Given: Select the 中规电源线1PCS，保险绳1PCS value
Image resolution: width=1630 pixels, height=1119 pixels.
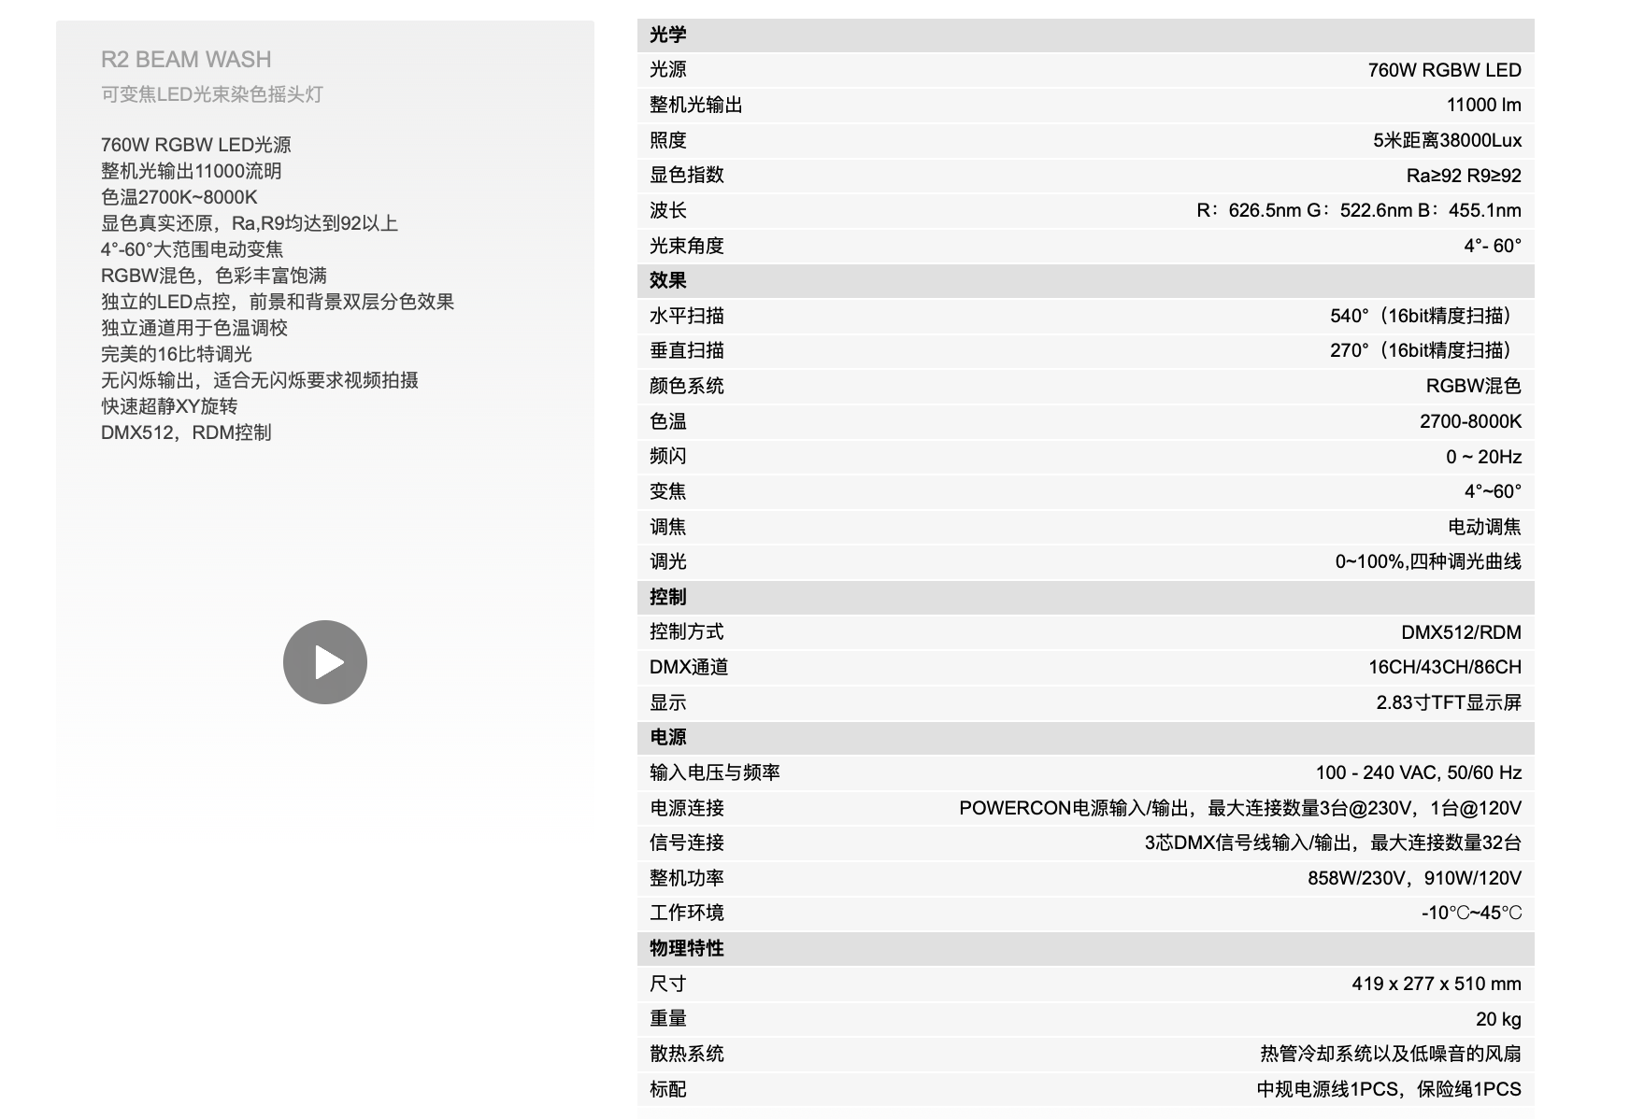Looking at the screenshot, I should click(1389, 1089).
